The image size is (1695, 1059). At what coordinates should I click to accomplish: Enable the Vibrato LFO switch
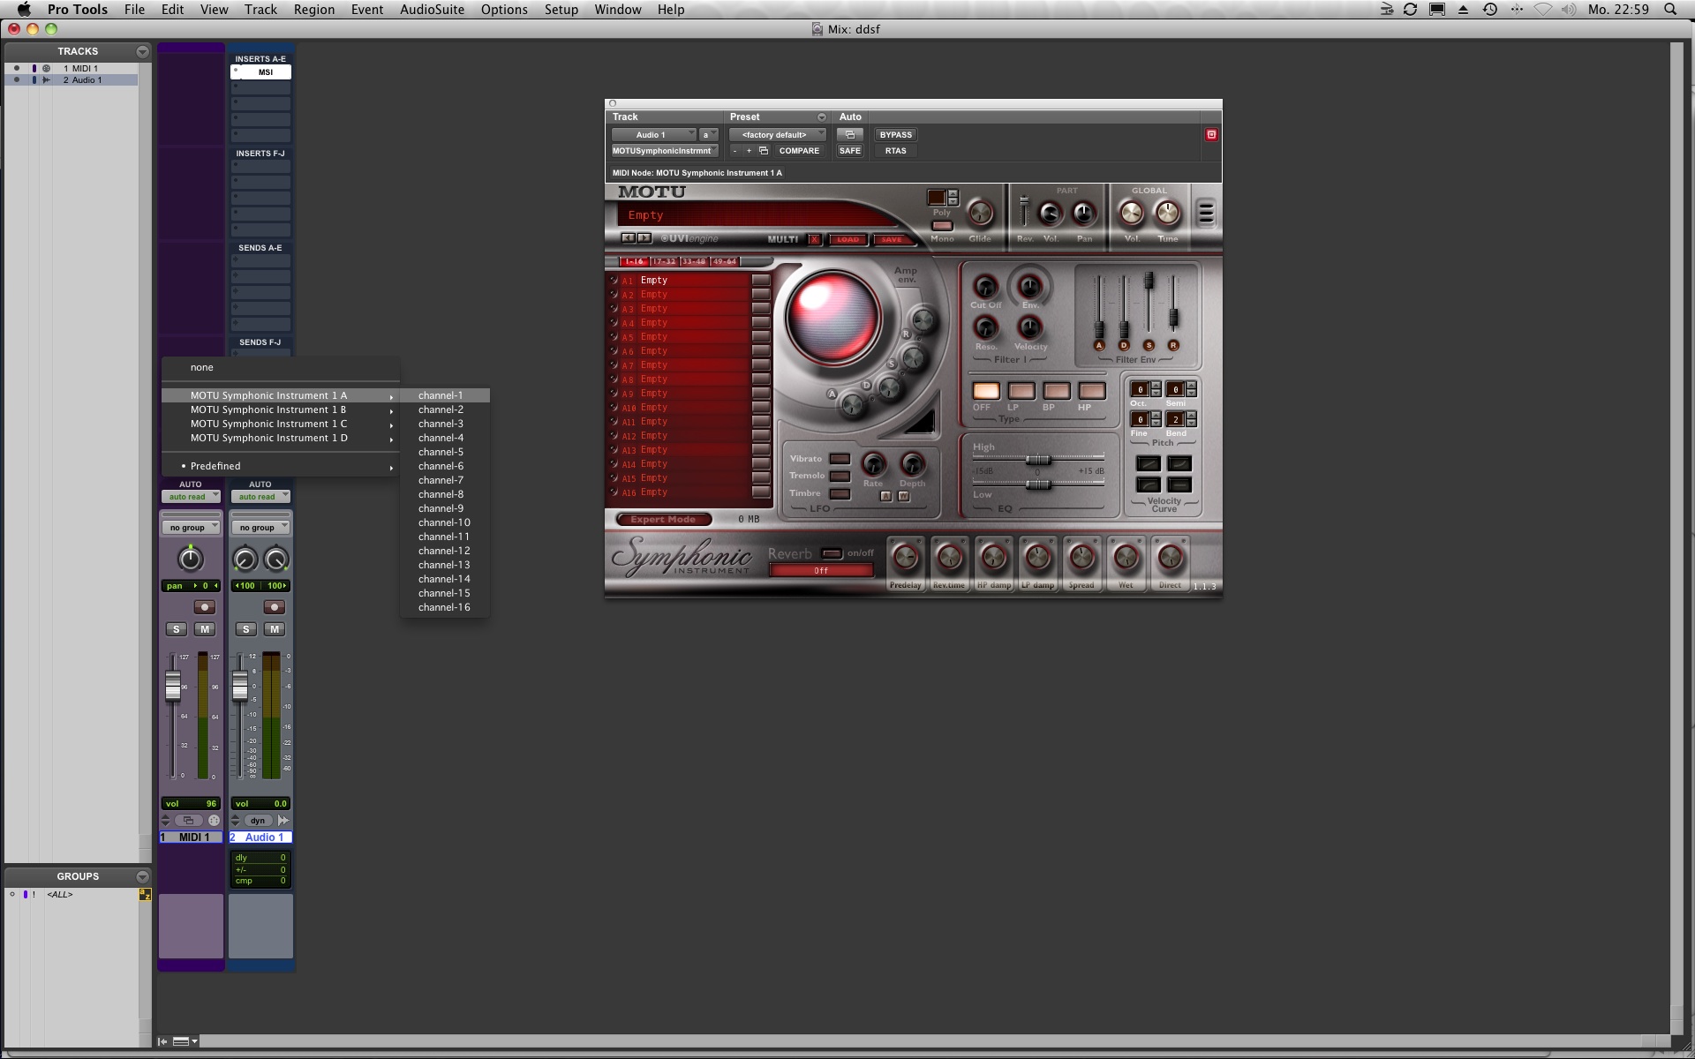tap(840, 459)
